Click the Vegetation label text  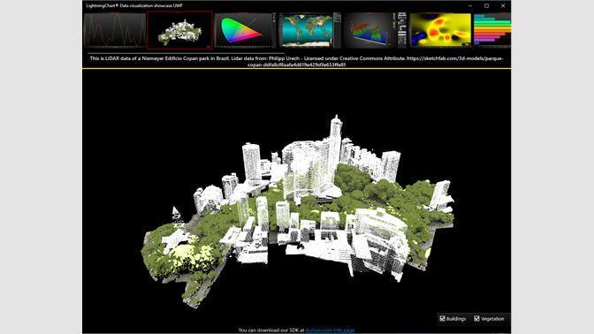point(492,319)
